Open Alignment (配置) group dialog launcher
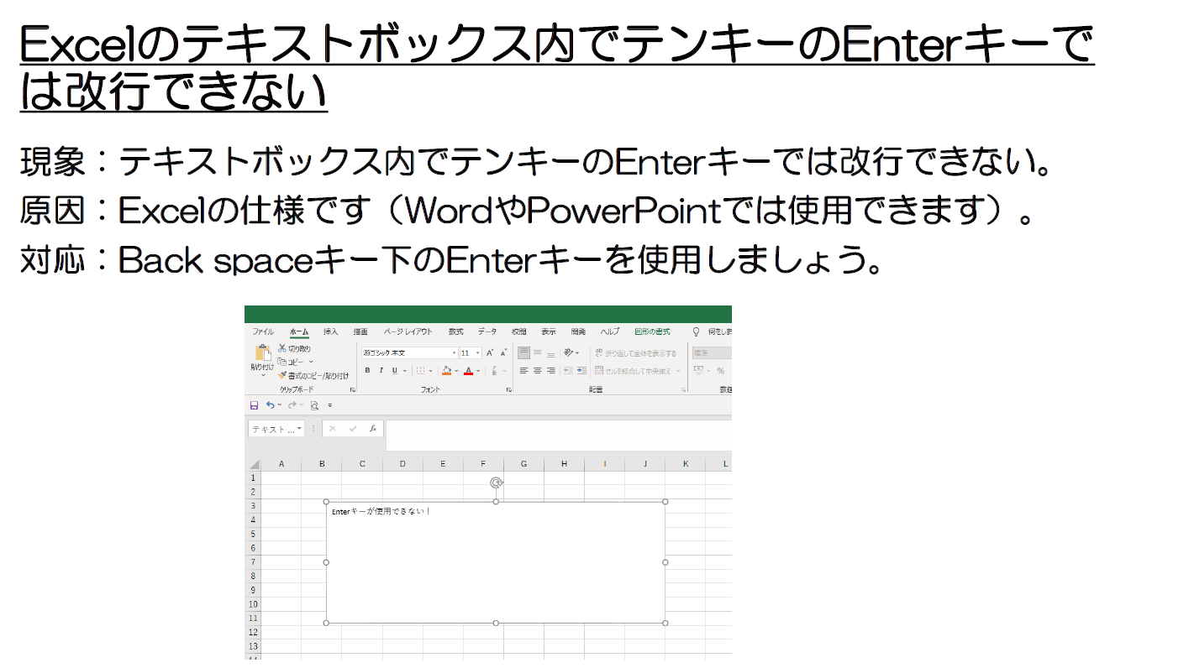The width and height of the screenshot is (1189, 668). pos(683,390)
